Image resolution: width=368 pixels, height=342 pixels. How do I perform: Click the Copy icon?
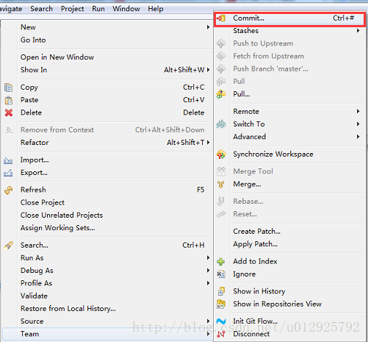click(x=9, y=88)
